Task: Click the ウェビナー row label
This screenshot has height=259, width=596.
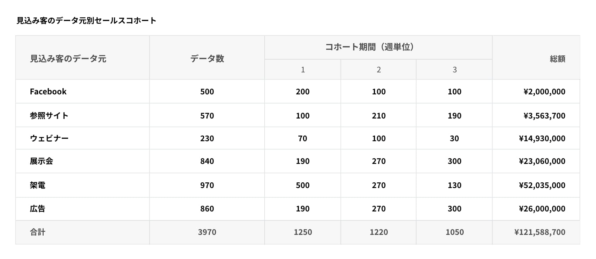Action: (x=49, y=138)
